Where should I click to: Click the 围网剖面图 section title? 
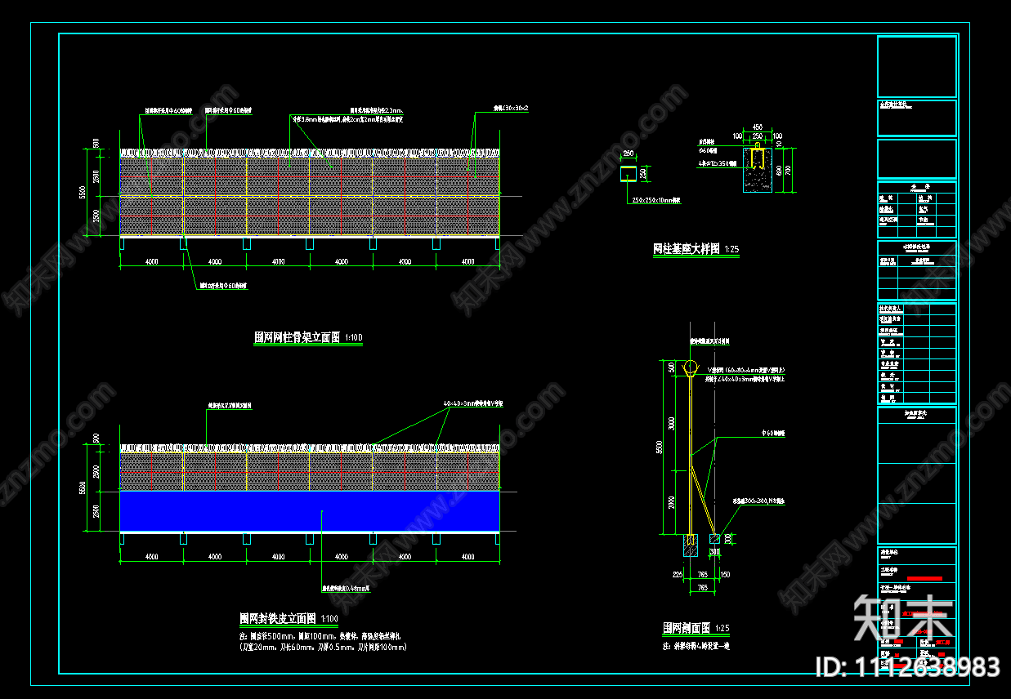pyautogui.click(x=687, y=629)
